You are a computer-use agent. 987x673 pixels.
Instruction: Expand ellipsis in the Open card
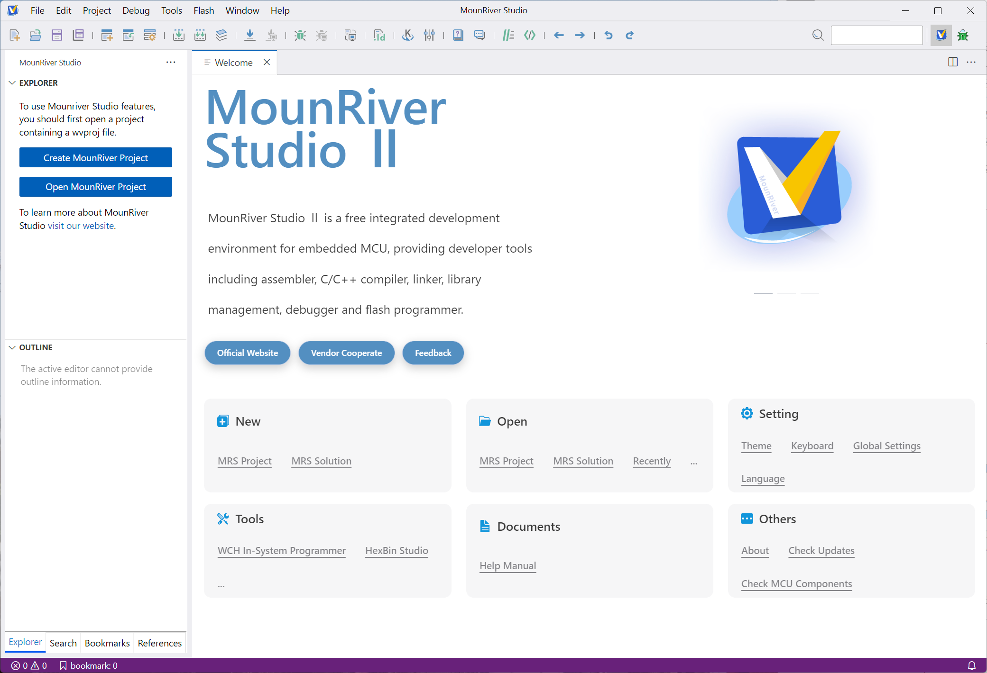click(x=694, y=462)
